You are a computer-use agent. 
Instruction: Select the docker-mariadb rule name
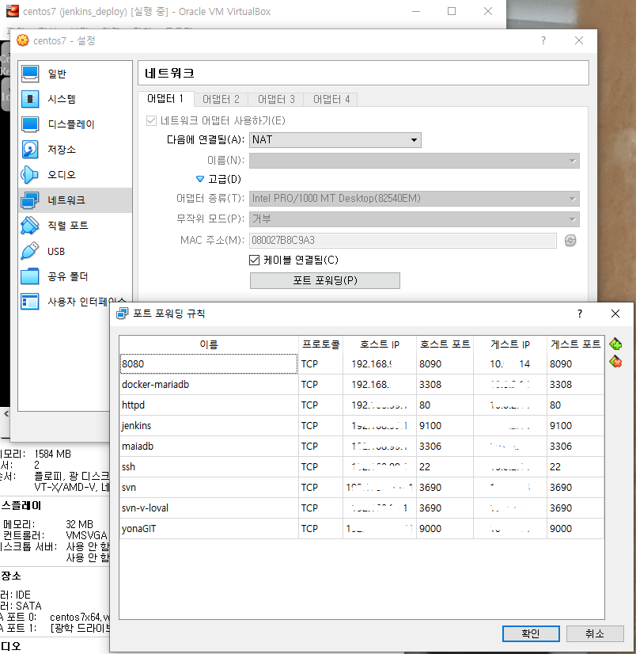(x=209, y=384)
